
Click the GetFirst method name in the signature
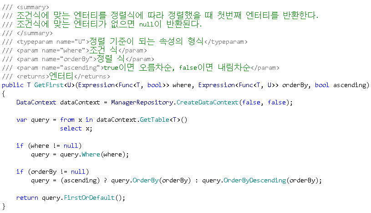(49, 85)
